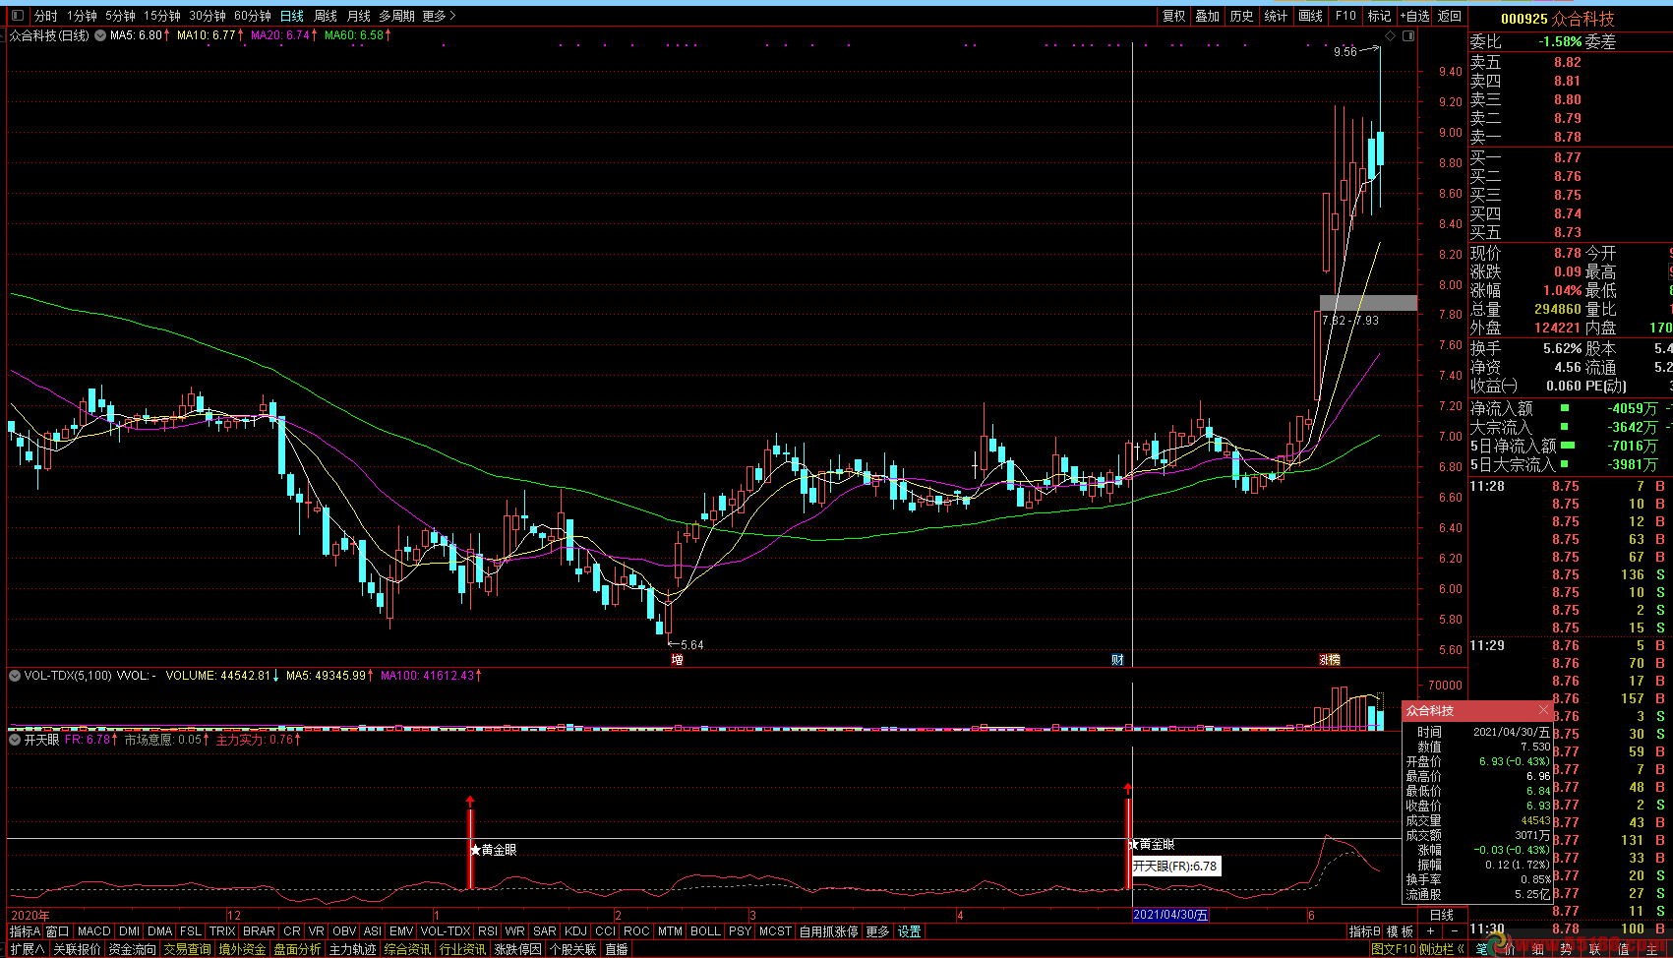Open indicator 设置 settings
This screenshot has width=1673, height=958.
(910, 931)
